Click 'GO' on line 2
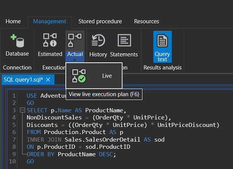 pyautogui.click(x=30, y=103)
